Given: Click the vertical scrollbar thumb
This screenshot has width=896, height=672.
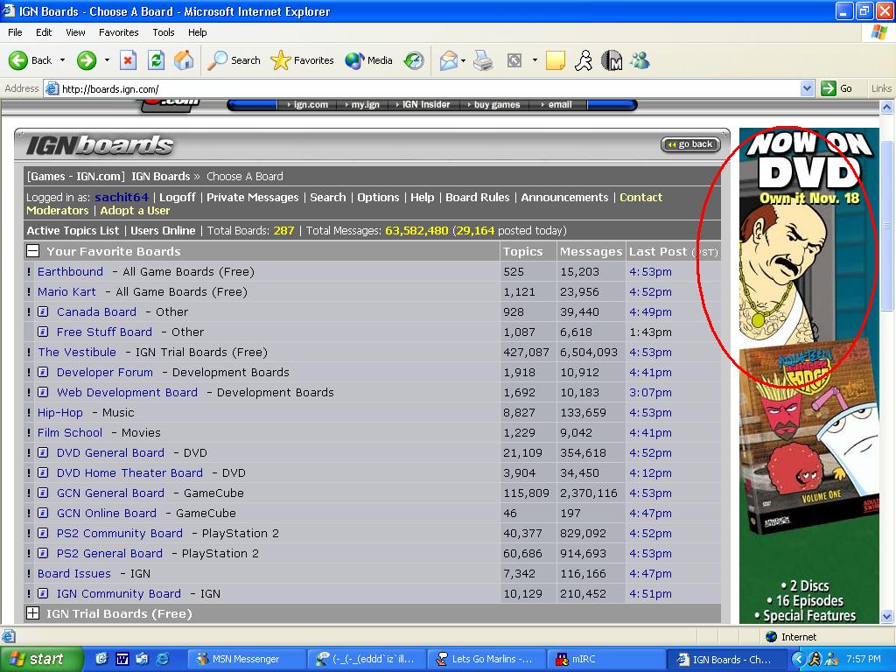Looking at the screenshot, I should coord(887,226).
